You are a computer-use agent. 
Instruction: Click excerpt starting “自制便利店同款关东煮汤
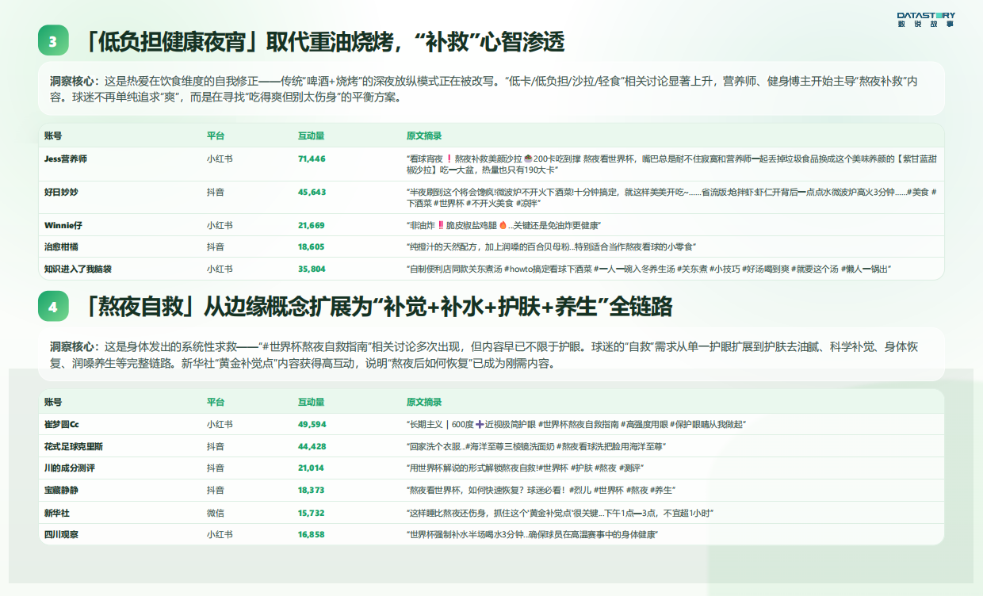(x=649, y=269)
